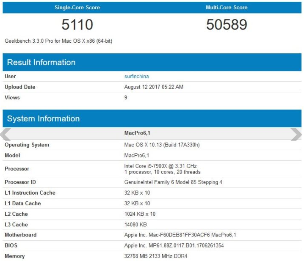Click the Processor ID row label
The image size is (304, 261).
pos(20,182)
